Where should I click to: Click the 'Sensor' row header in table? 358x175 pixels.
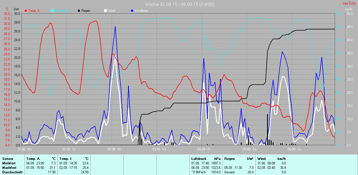(x=8, y=159)
